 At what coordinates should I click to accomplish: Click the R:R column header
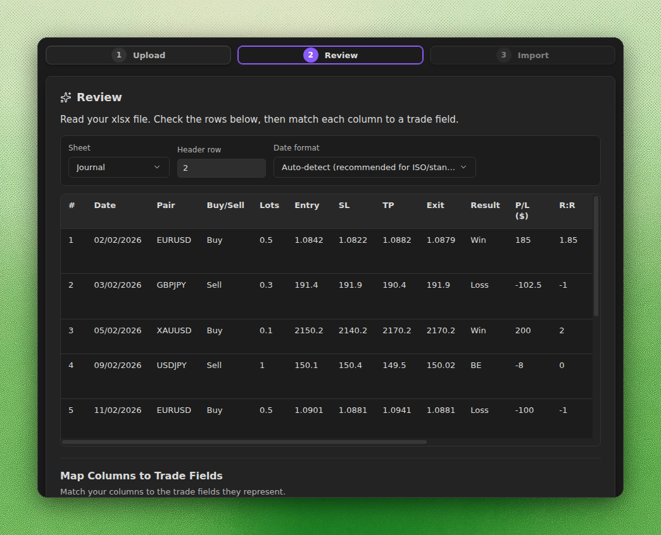[567, 206]
